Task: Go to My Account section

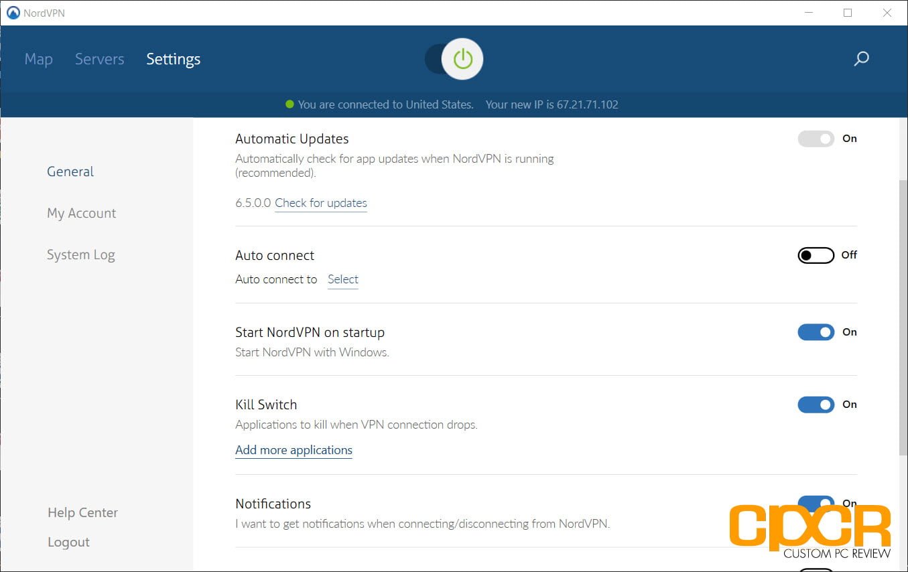Action: click(x=81, y=213)
